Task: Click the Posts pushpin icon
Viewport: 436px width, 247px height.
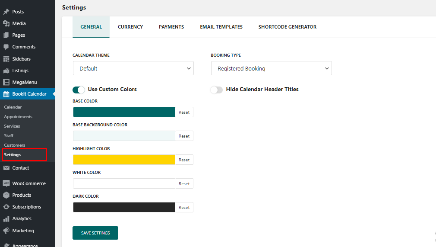Action: click(6, 12)
